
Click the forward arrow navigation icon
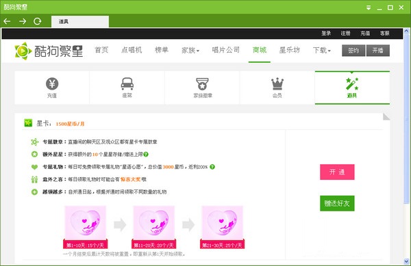[23, 21]
